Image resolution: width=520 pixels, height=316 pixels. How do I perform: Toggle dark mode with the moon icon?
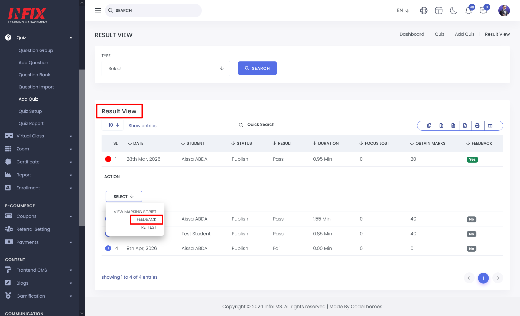pos(453,11)
